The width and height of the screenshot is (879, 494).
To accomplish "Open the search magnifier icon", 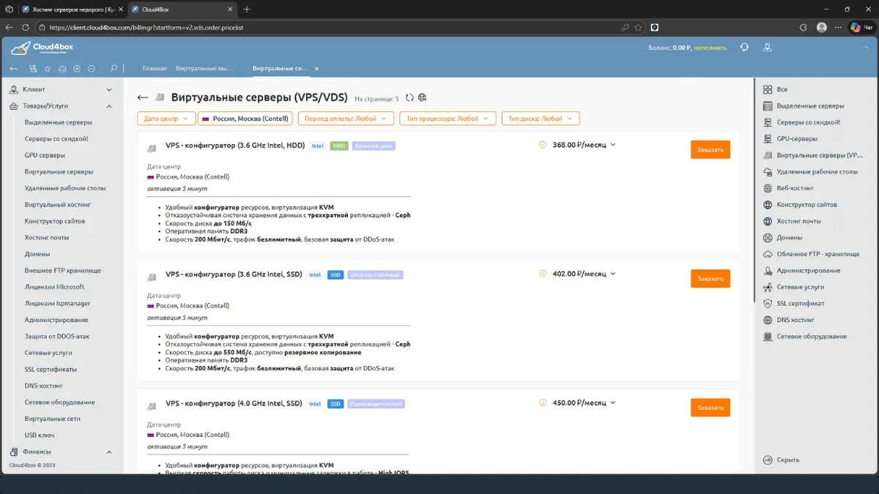I will pyautogui.click(x=114, y=69).
